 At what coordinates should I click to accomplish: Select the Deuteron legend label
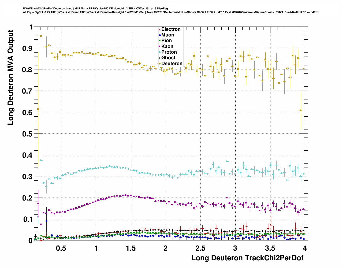pyautogui.click(x=172, y=64)
